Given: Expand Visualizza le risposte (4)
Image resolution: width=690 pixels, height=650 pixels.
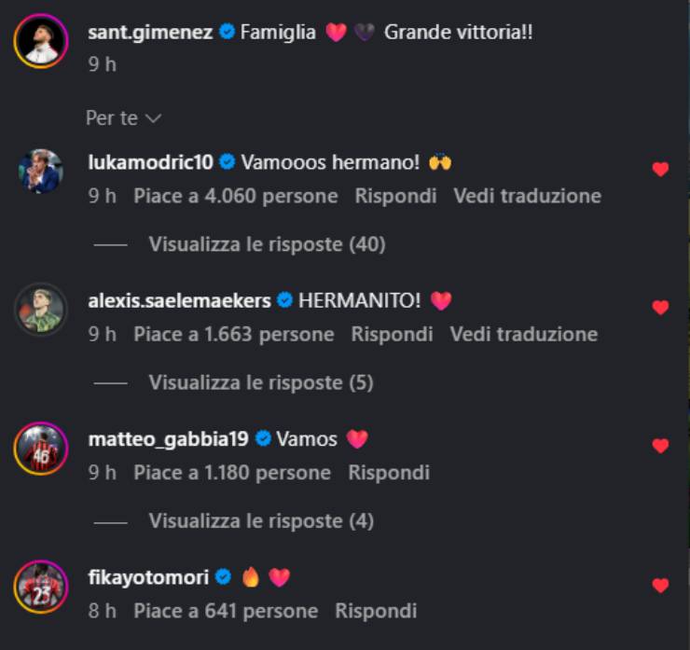Looking at the screenshot, I should [x=261, y=520].
